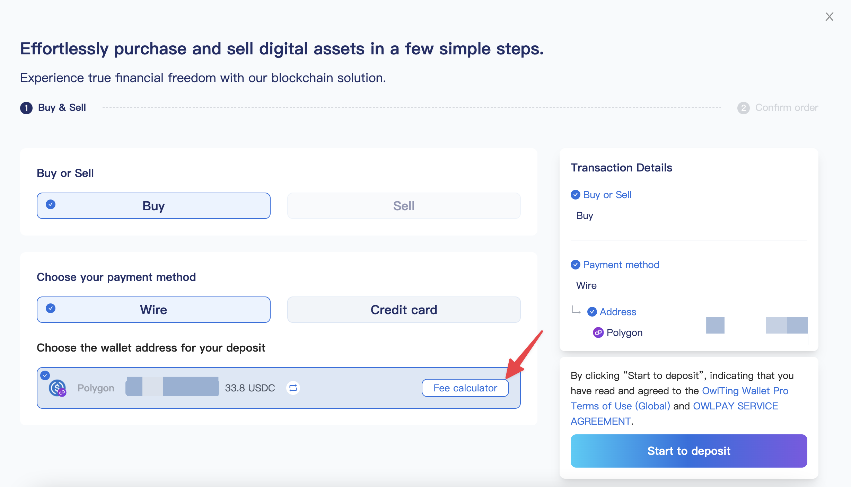Open the Fee calculator
Screen dimensions: 851x487
coord(465,388)
